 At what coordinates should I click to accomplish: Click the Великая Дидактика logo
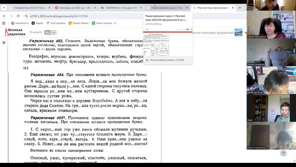click(x=15, y=32)
